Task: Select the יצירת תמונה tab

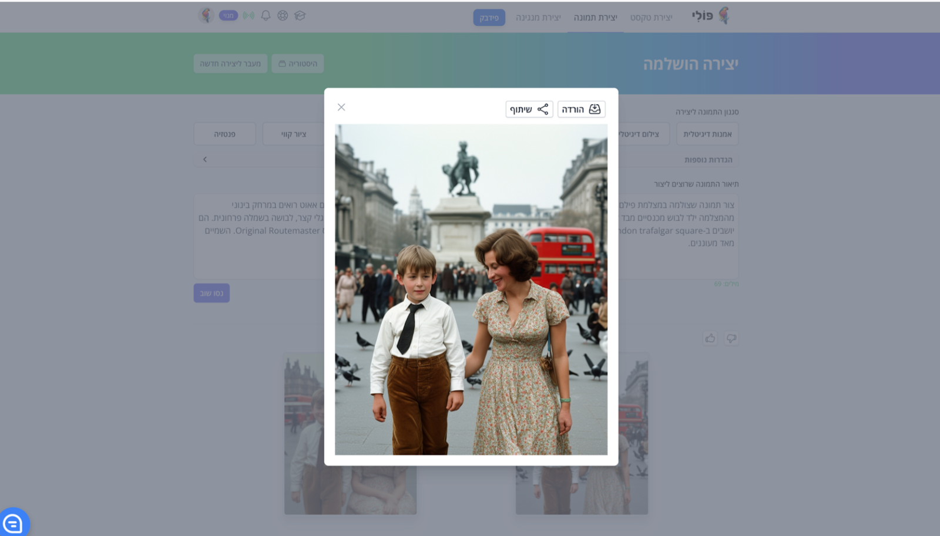Action: (x=595, y=18)
